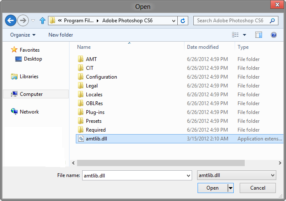The width and height of the screenshot is (286, 201).
Task: Refresh the Adobe Photoshop CS6 folder
Action: pyautogui.click(x=183, y=21)
